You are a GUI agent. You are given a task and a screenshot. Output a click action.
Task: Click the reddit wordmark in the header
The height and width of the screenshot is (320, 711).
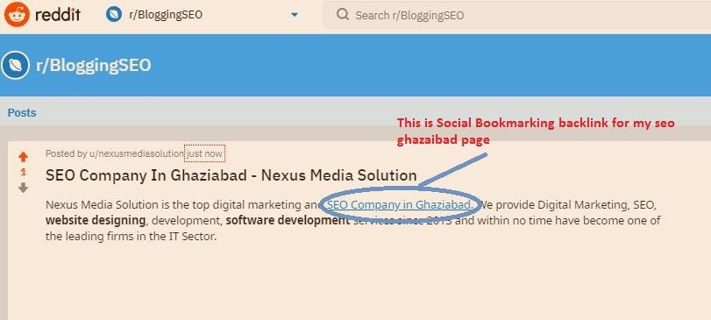click(58, 15)
